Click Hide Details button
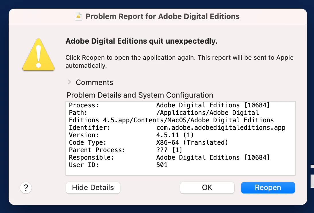This screenshot has height=213, width=314. tap(93, 187)
